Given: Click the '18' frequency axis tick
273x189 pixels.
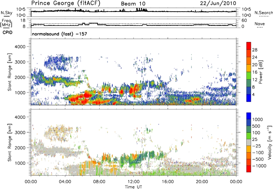Looking at the screenshot, I should 23,20.
